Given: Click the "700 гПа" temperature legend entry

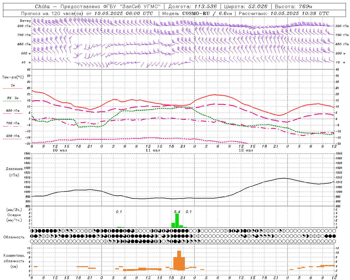Looking at the screenshot, I should click(13, 123).
